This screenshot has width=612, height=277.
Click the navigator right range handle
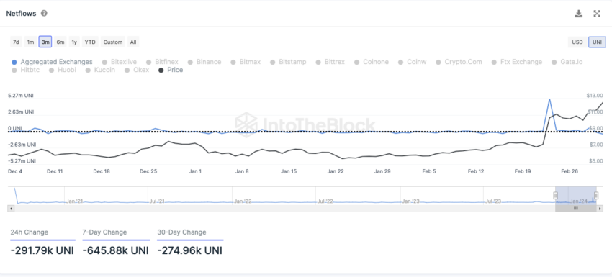[x=596, y=196]
